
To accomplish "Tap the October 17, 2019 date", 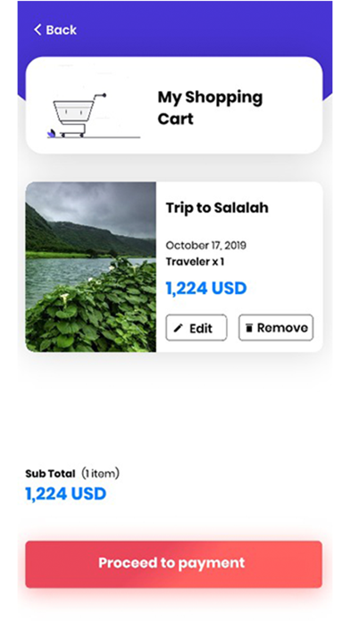I will tap(205, 245).
